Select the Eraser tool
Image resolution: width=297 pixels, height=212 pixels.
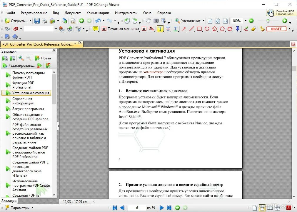pos(253,29)
